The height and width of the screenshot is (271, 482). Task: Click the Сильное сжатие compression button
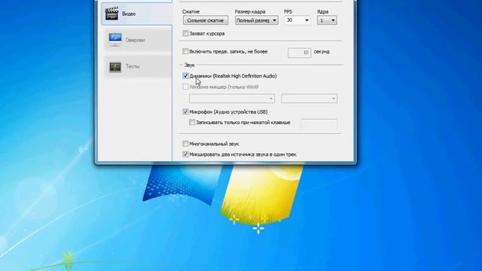pyautogui.click(x=206, y=20)
